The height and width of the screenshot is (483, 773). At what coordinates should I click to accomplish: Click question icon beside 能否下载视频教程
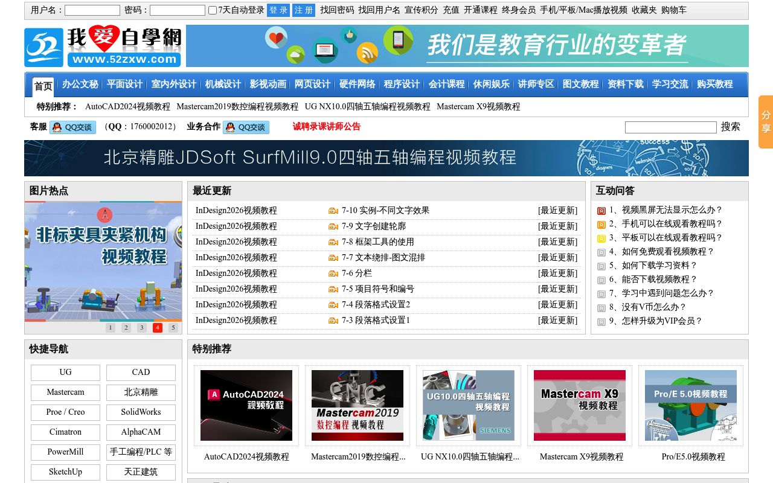(601, 280)
